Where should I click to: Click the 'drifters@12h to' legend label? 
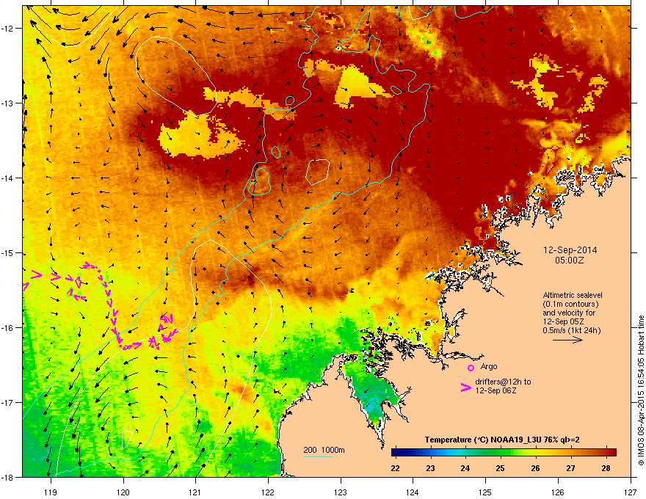tap(503, 382)
